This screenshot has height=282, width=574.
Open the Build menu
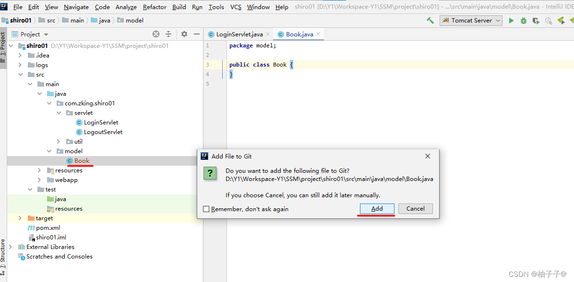tap(179, 7)
